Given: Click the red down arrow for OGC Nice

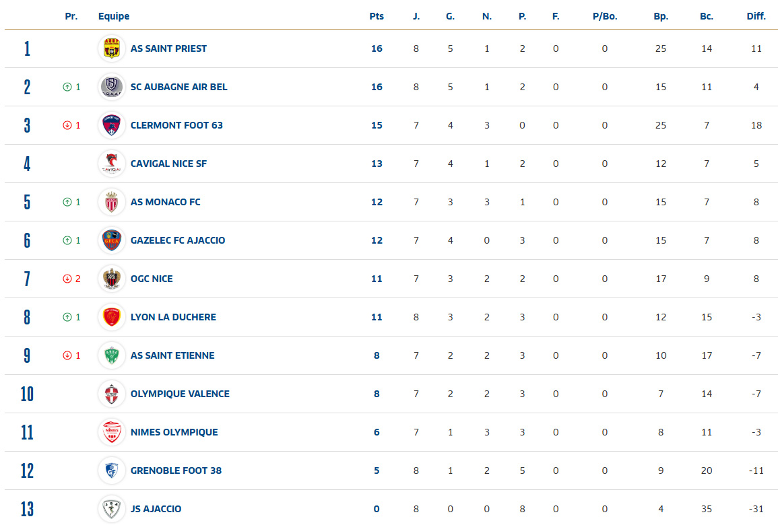Looking at the screenshot, I should tap(67, 279).
